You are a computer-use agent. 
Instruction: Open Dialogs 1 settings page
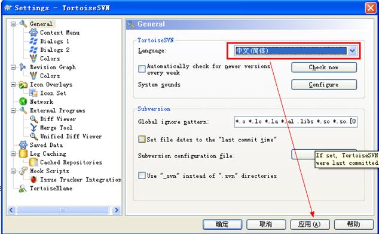click(54, 41)
